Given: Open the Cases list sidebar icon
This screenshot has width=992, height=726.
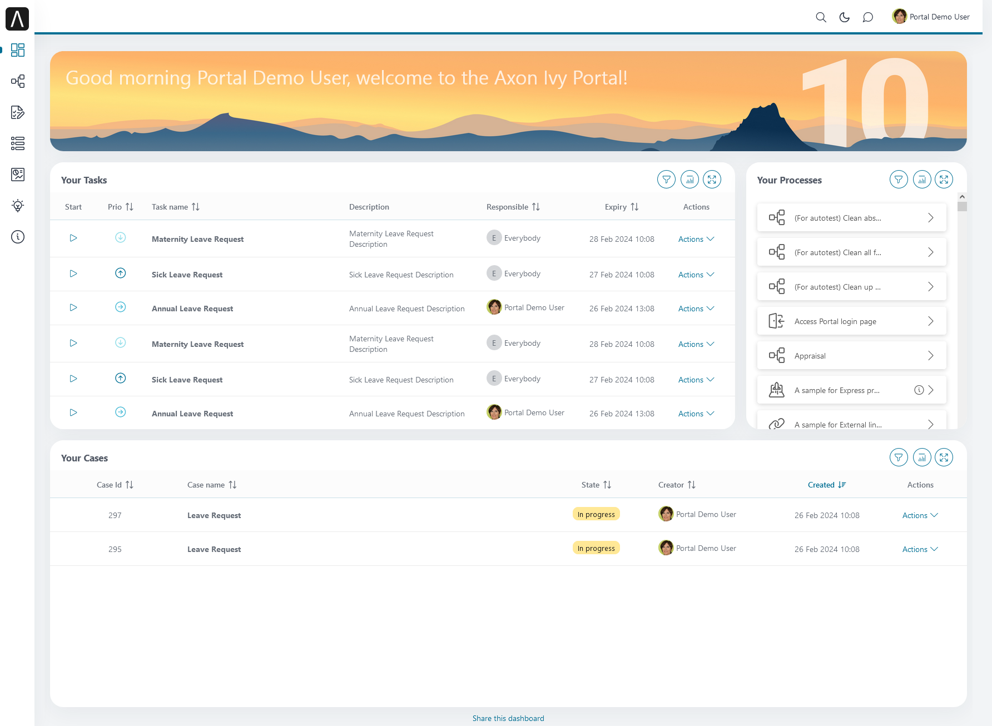Looking at the screenshot, I should [x=18, y=143].
